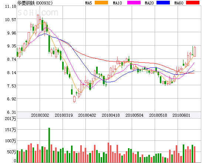
Task: Click the lowest-priced red candlestick near 6.92
Action: [x=74, y=99]
